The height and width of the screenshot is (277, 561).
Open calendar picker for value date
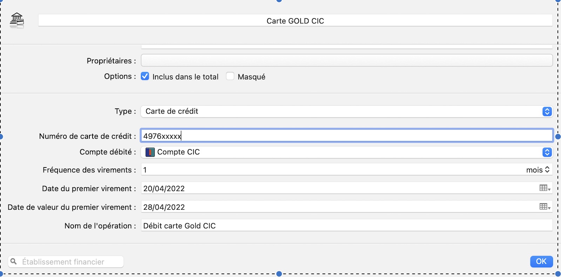click(x=545, y=207)
